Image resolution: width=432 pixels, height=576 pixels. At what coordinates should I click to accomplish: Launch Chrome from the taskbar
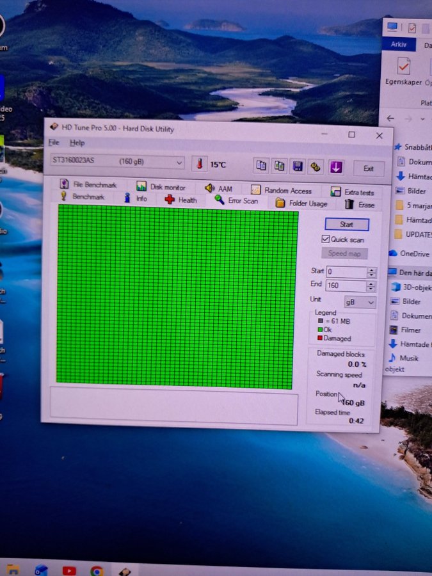[97, 571]
